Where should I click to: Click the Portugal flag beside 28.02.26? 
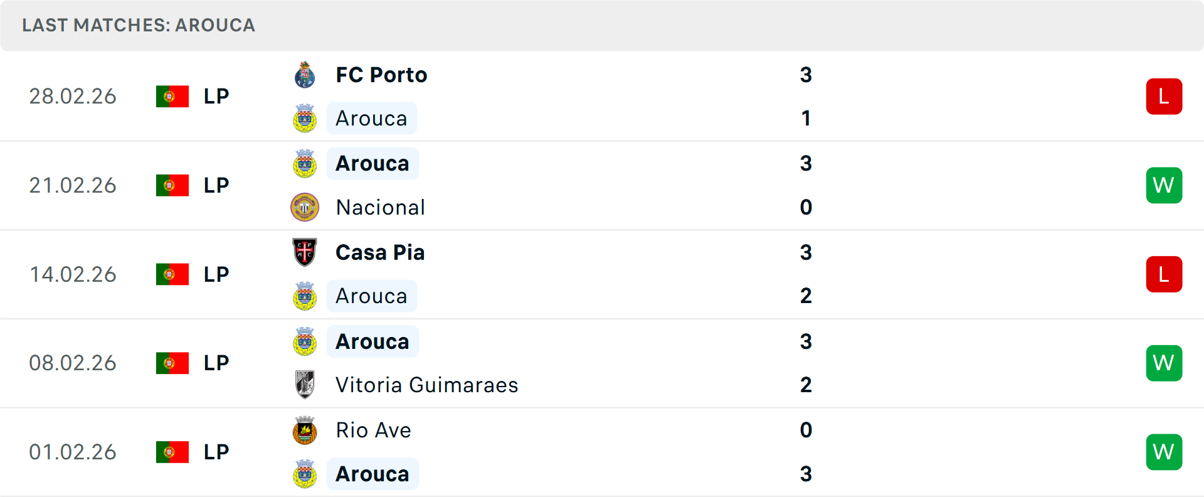(172, 96)
